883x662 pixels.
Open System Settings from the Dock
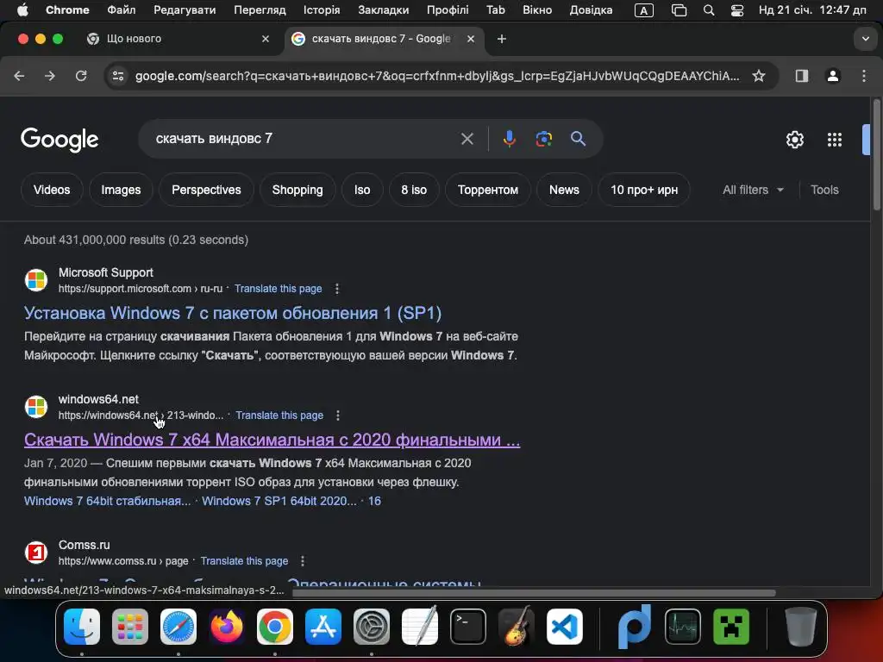[x=372, y=627]
